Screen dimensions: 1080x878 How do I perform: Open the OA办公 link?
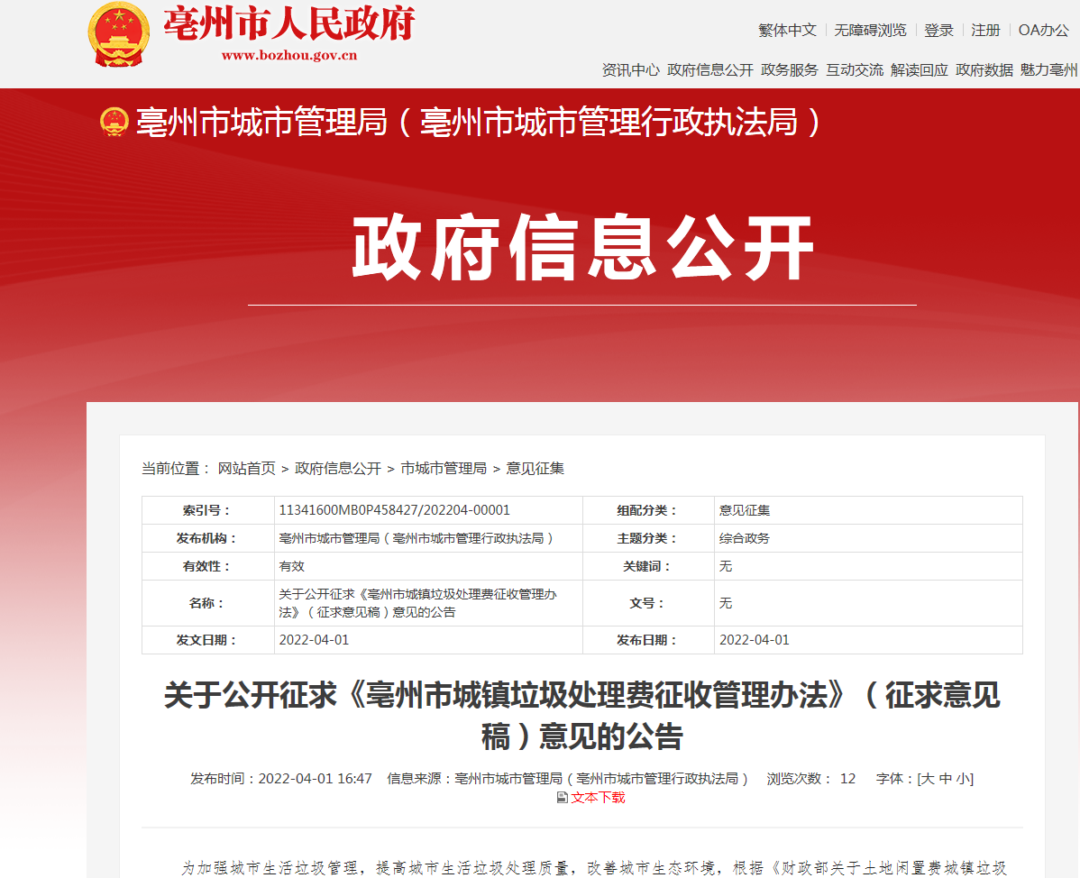(x=1043, y=30)
